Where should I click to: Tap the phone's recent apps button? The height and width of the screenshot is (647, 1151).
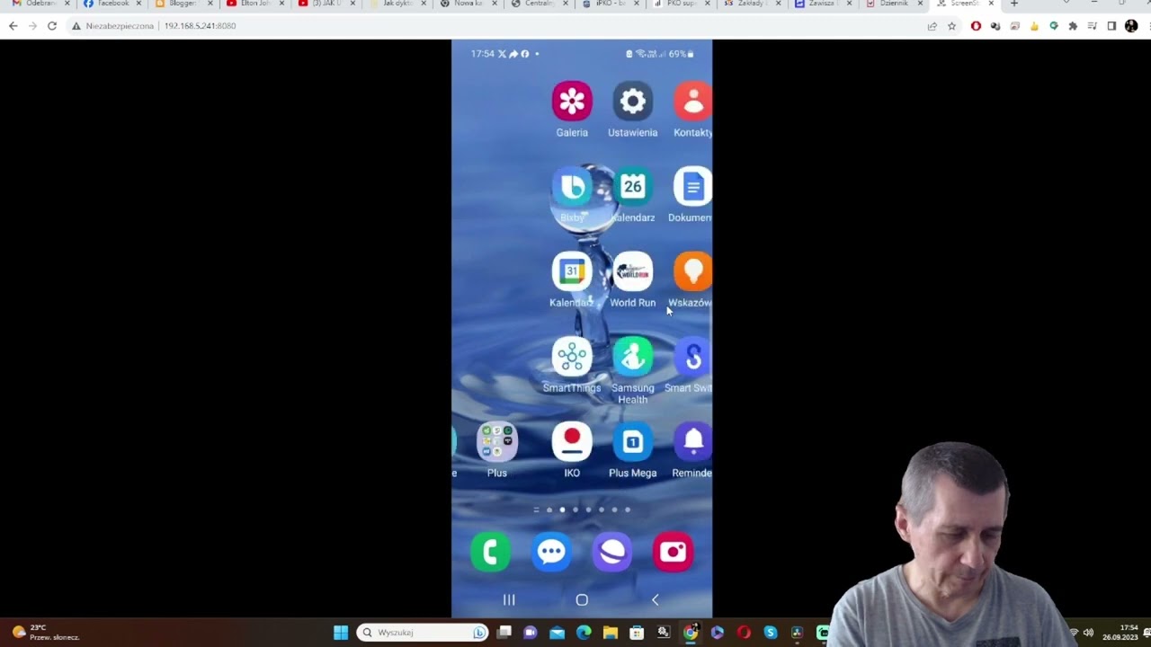click(509, 600)
